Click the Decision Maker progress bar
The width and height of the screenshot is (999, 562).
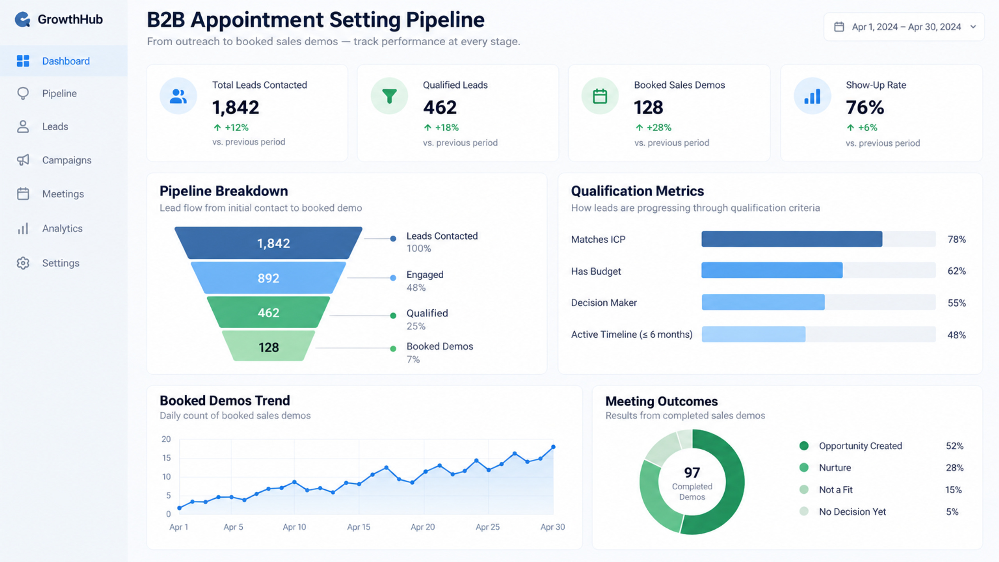click(x=818, y=302)
